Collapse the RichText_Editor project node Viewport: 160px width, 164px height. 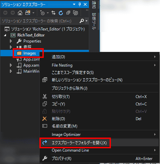click(x=5, y=35)
